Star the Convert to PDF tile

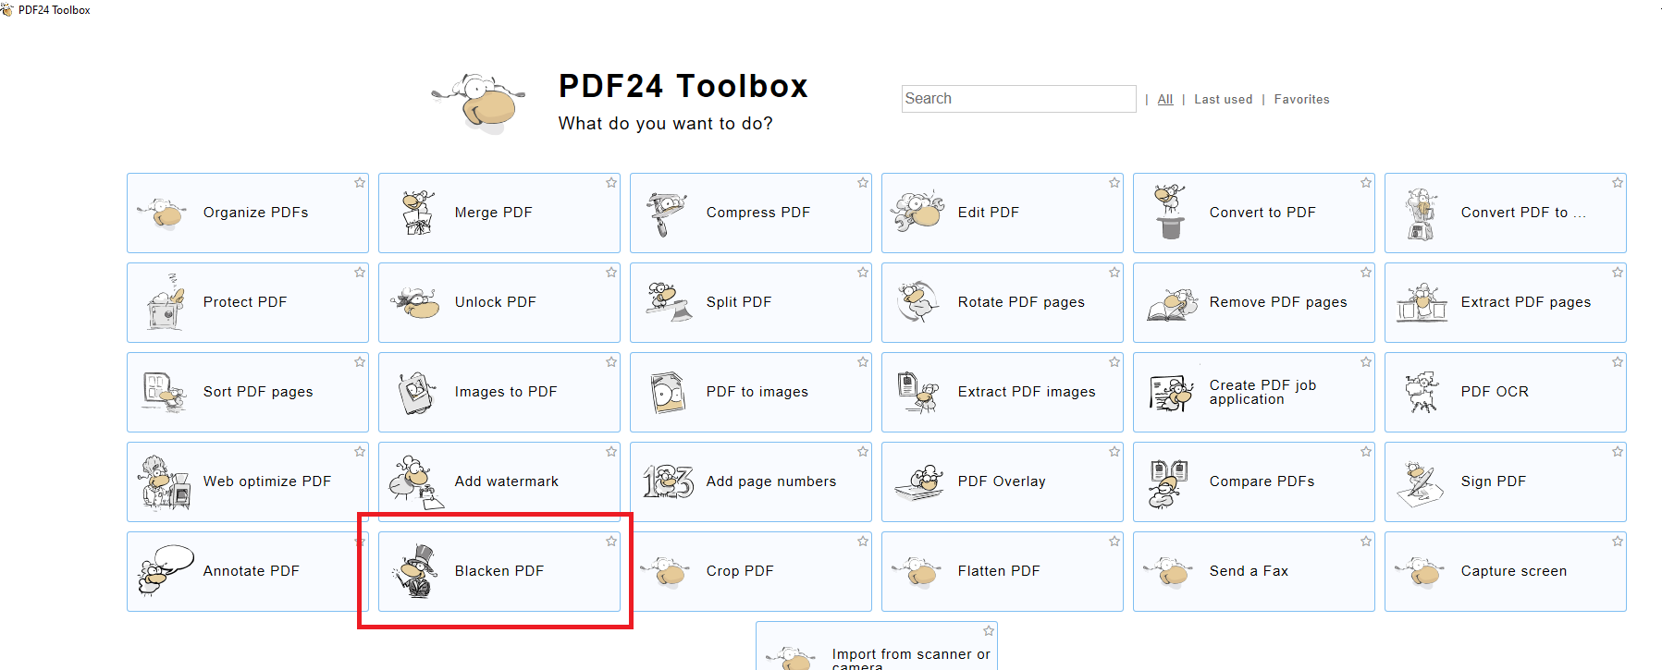click(x=1366, y=183)
